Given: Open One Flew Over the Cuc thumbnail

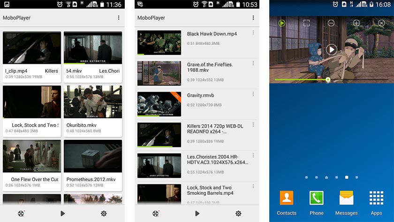Looking at the screenshot, I should click(x=32, y=156).
